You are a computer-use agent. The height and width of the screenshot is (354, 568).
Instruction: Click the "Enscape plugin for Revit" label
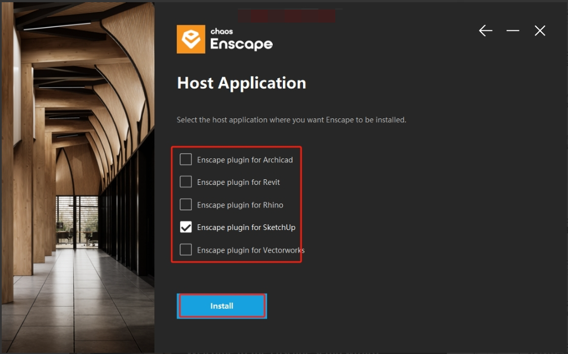[x=238, y=182]
